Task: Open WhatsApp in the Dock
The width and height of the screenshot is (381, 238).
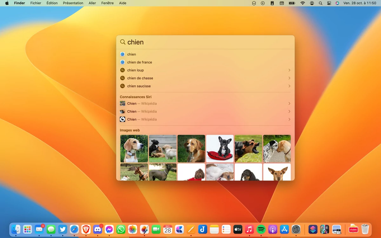Action: pos(121,229)
